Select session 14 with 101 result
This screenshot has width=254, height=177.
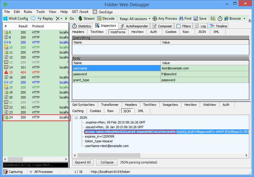pos(36,67)
